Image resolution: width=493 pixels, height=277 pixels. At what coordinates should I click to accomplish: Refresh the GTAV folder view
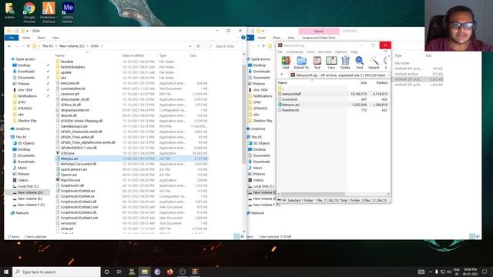click(198, 46)
